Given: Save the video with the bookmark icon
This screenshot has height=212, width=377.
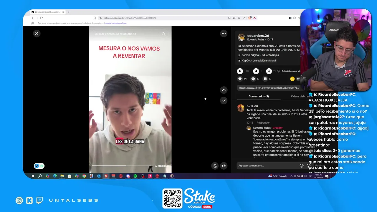Looking at the screenshot, I should [265, 79].
